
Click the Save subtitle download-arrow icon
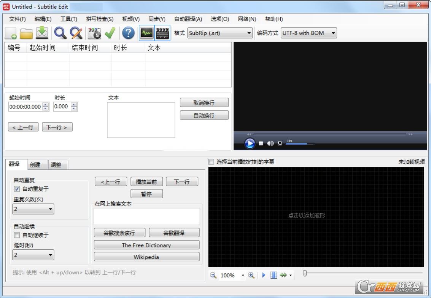[42, 33]
